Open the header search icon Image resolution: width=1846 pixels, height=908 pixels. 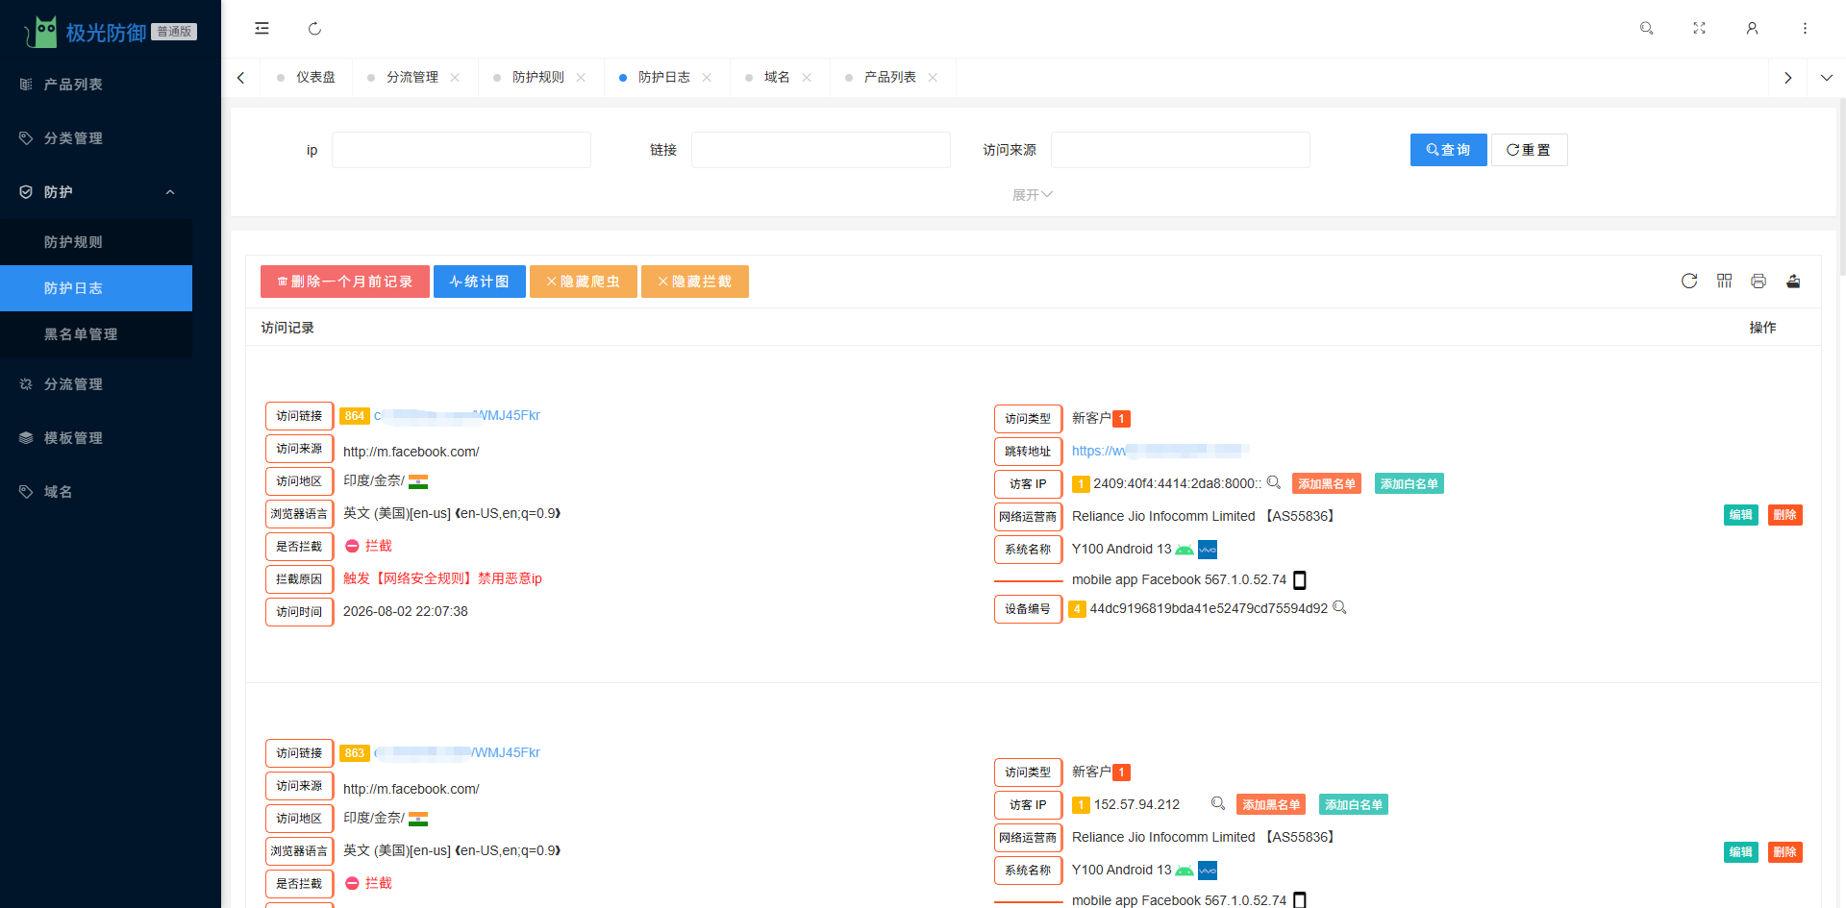(1646, 29)
